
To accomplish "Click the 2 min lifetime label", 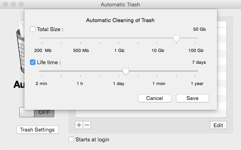I will click(41, 83).
